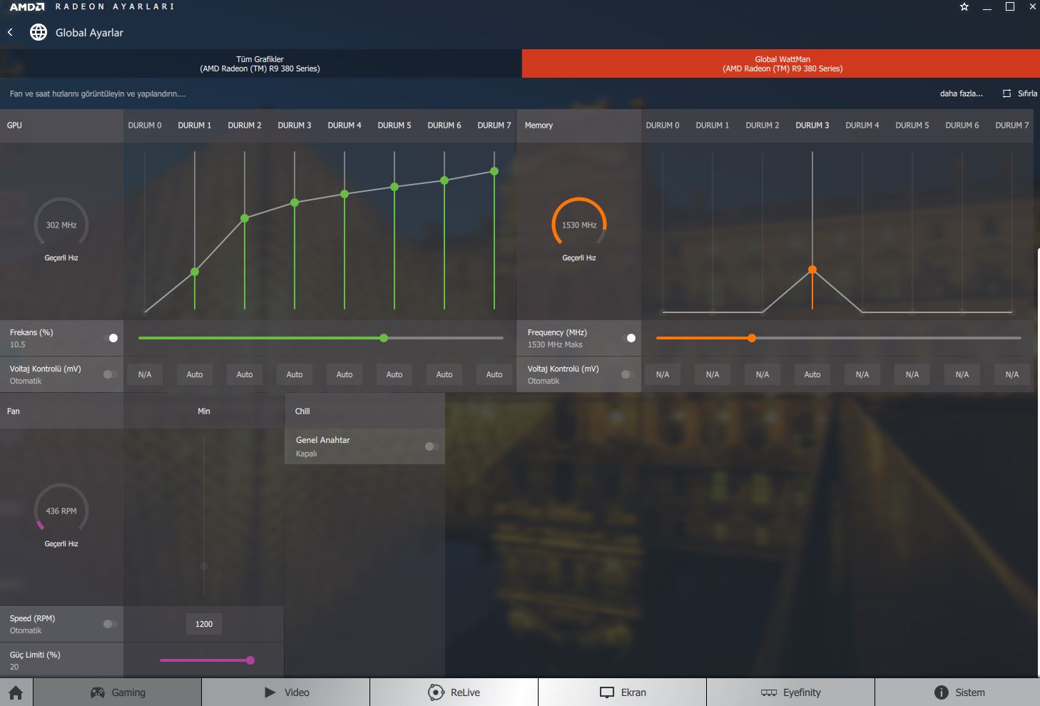Open the ReLive tab

point(454,692)
